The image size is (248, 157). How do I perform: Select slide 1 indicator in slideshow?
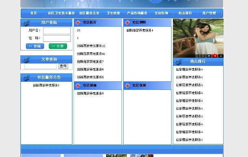tap(203, 56)
